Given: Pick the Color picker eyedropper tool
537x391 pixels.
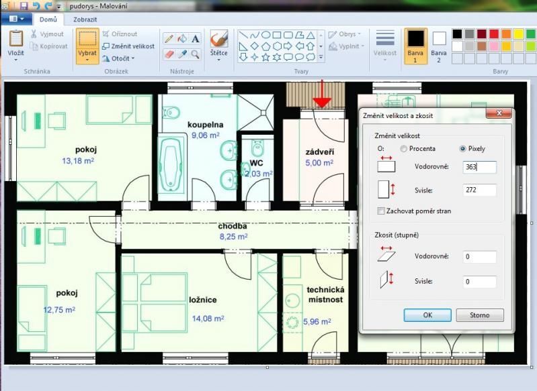Looking at the screenshot, I should point(182,54).
